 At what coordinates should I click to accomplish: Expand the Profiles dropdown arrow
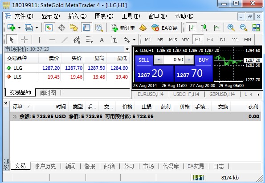[37, 28]
